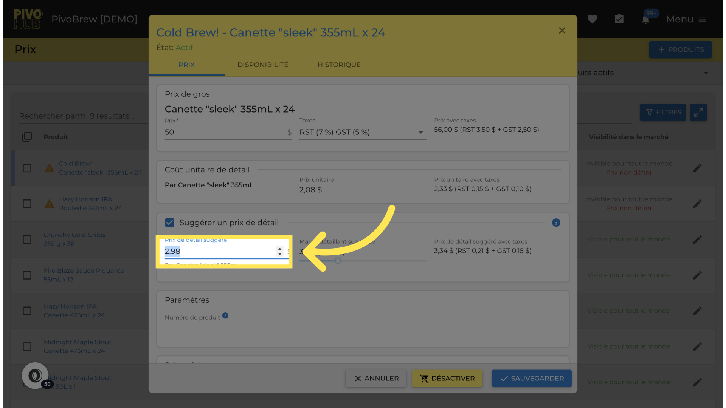Click the fullscreen expand table icon
This screenshot has height=408, width=726.
pos(698,112)
